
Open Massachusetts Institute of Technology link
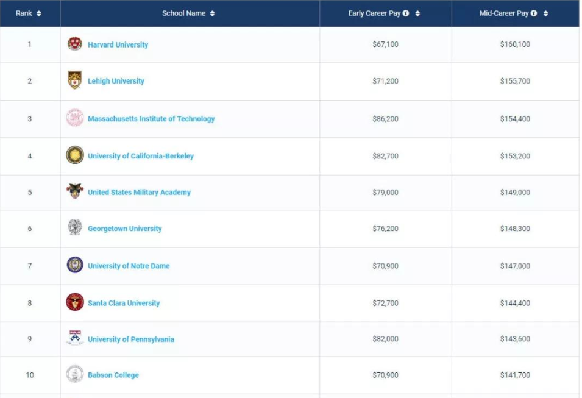[151, 119]
